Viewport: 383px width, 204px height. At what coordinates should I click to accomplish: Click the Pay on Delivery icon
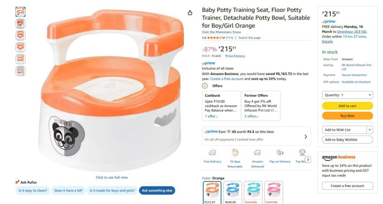[x=280, y=153]
